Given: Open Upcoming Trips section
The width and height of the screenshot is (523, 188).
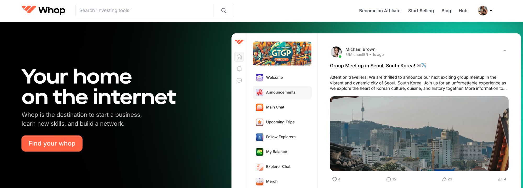Looking at the screenshot, I should coord(282,122).
